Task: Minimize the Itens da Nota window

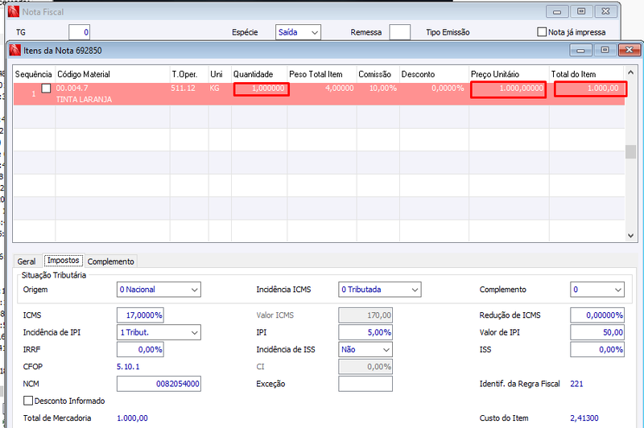Action: (580, 50)
